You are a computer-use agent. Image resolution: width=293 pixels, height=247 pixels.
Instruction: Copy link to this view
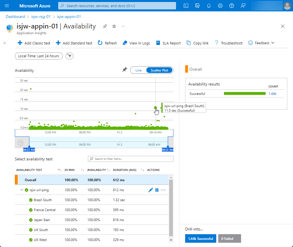(x=197, y=43)
